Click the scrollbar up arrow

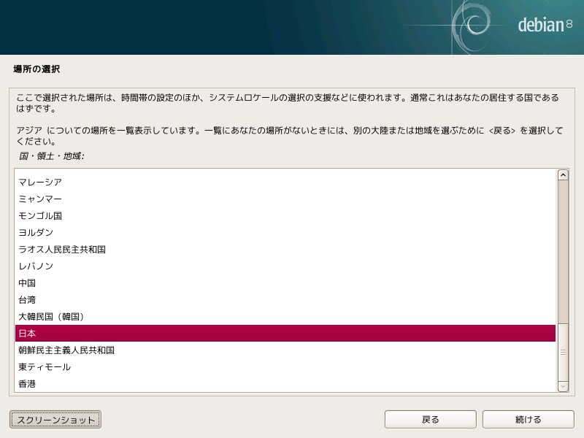563,175
